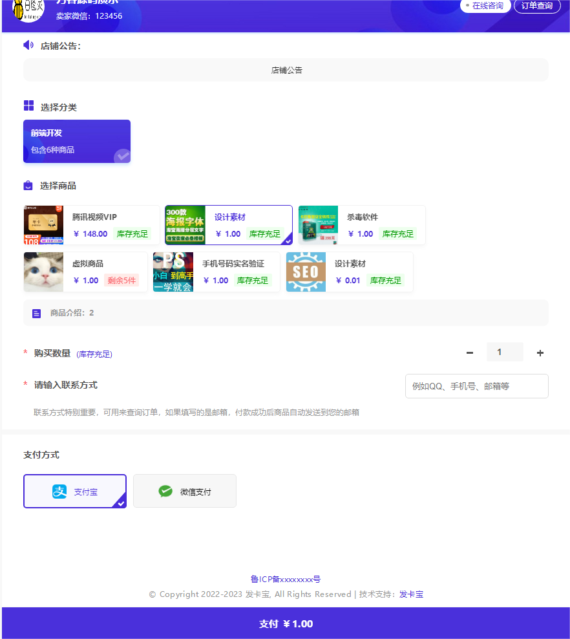Click the 店铺公告 announcement bar
Image resolution: width=570 pixels, height=639 pixels.
[286, 70]
